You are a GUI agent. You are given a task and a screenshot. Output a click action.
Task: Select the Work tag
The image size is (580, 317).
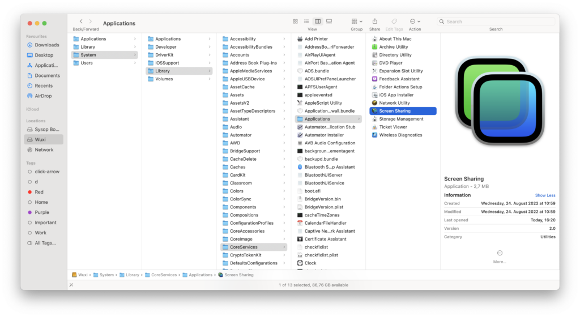pyautogui.click(x=44, y=233)
